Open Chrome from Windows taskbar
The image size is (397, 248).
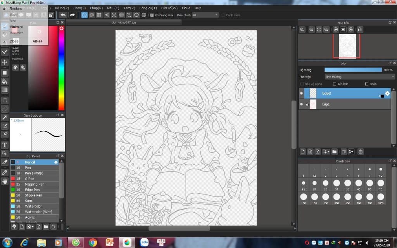pyautogui.click(x=93, y=243)
